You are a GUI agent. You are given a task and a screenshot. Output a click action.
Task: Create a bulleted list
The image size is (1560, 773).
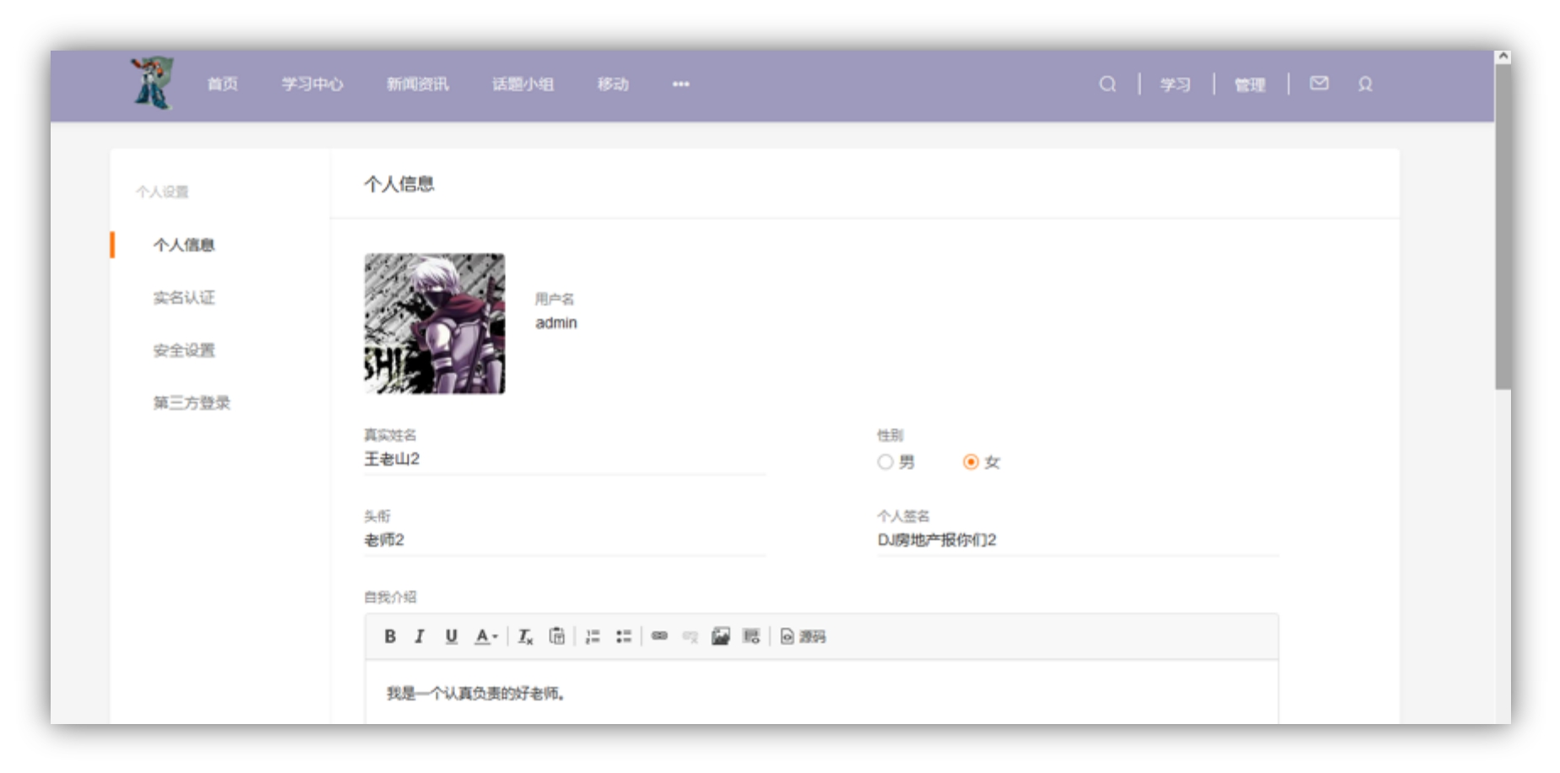tap(625, 637)
